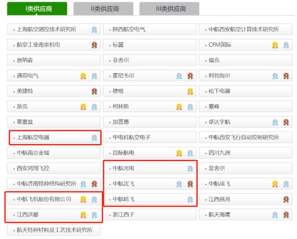Click bronze medal icon in 中航沈飞 row
This screenshot has width=297, height=239.
pos(190,184)
